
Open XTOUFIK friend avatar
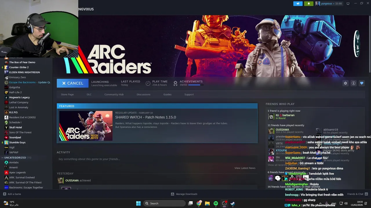click(271, 152)
